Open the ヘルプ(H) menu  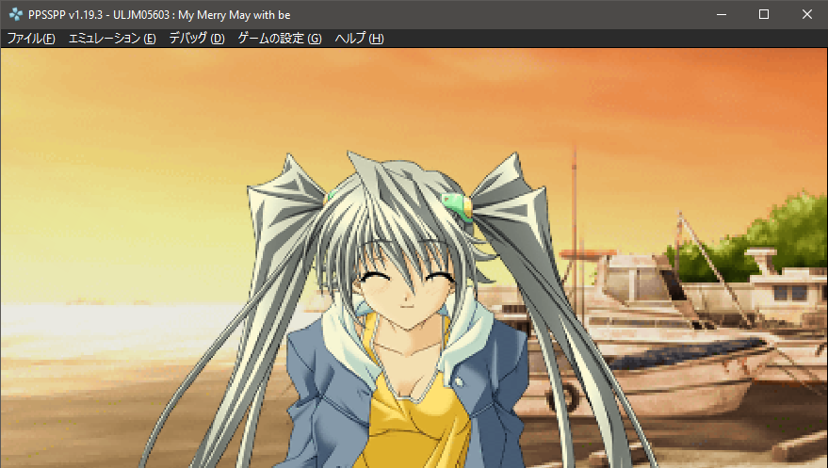tap(359, 39)
